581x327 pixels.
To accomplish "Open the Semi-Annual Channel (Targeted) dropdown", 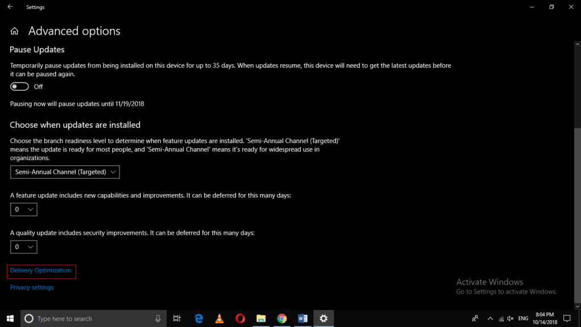I will tap(65, 172).
